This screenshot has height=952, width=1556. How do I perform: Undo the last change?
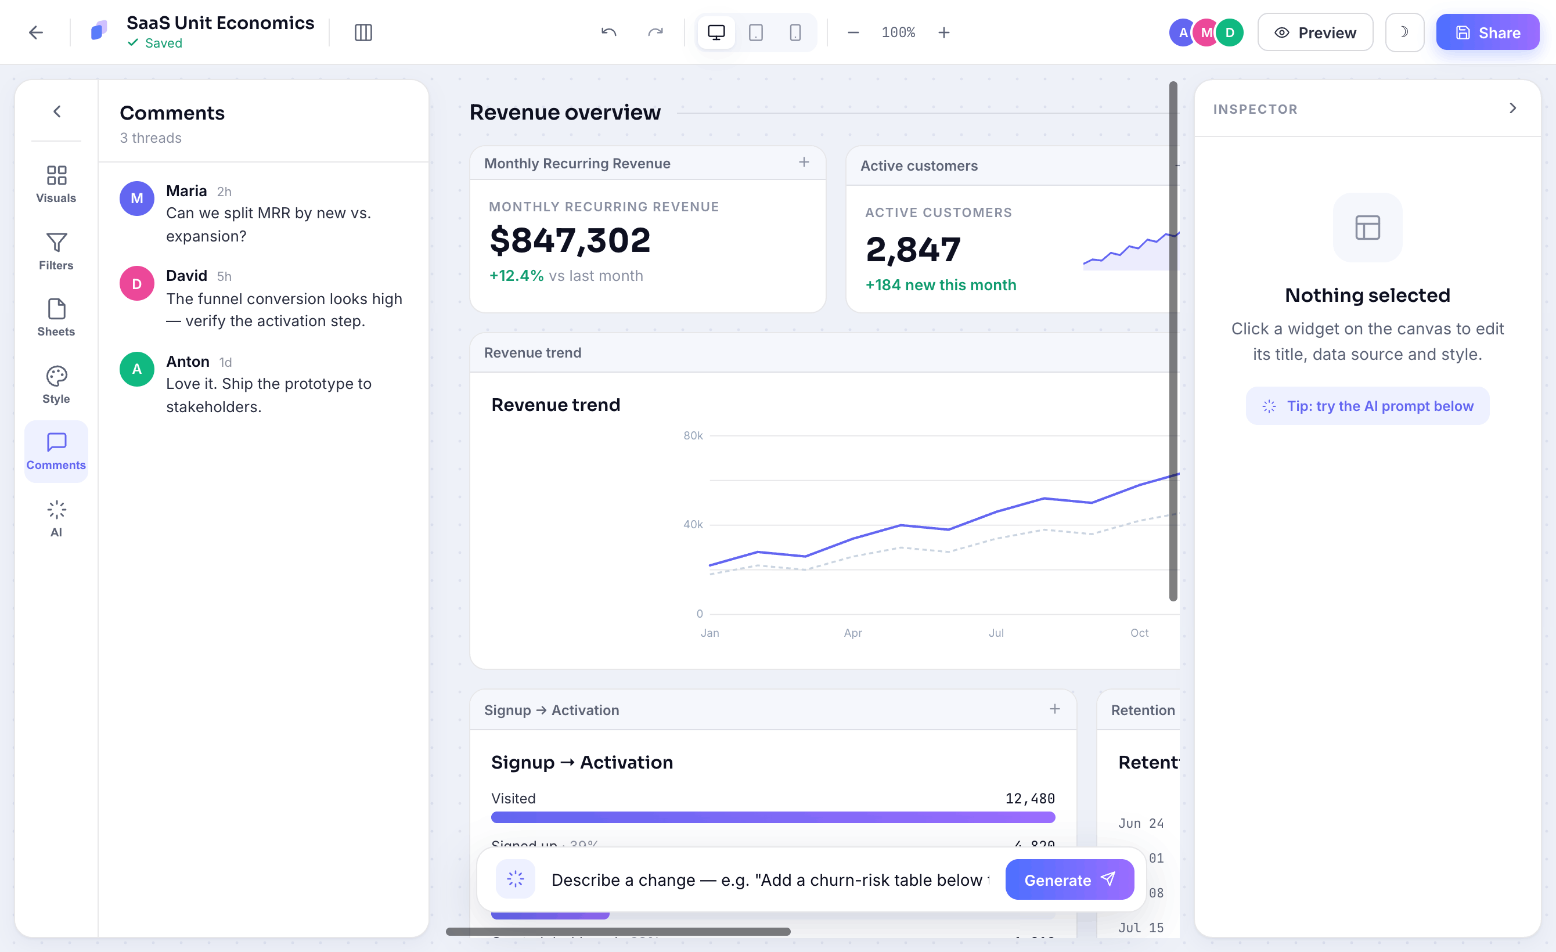[609, 32]
